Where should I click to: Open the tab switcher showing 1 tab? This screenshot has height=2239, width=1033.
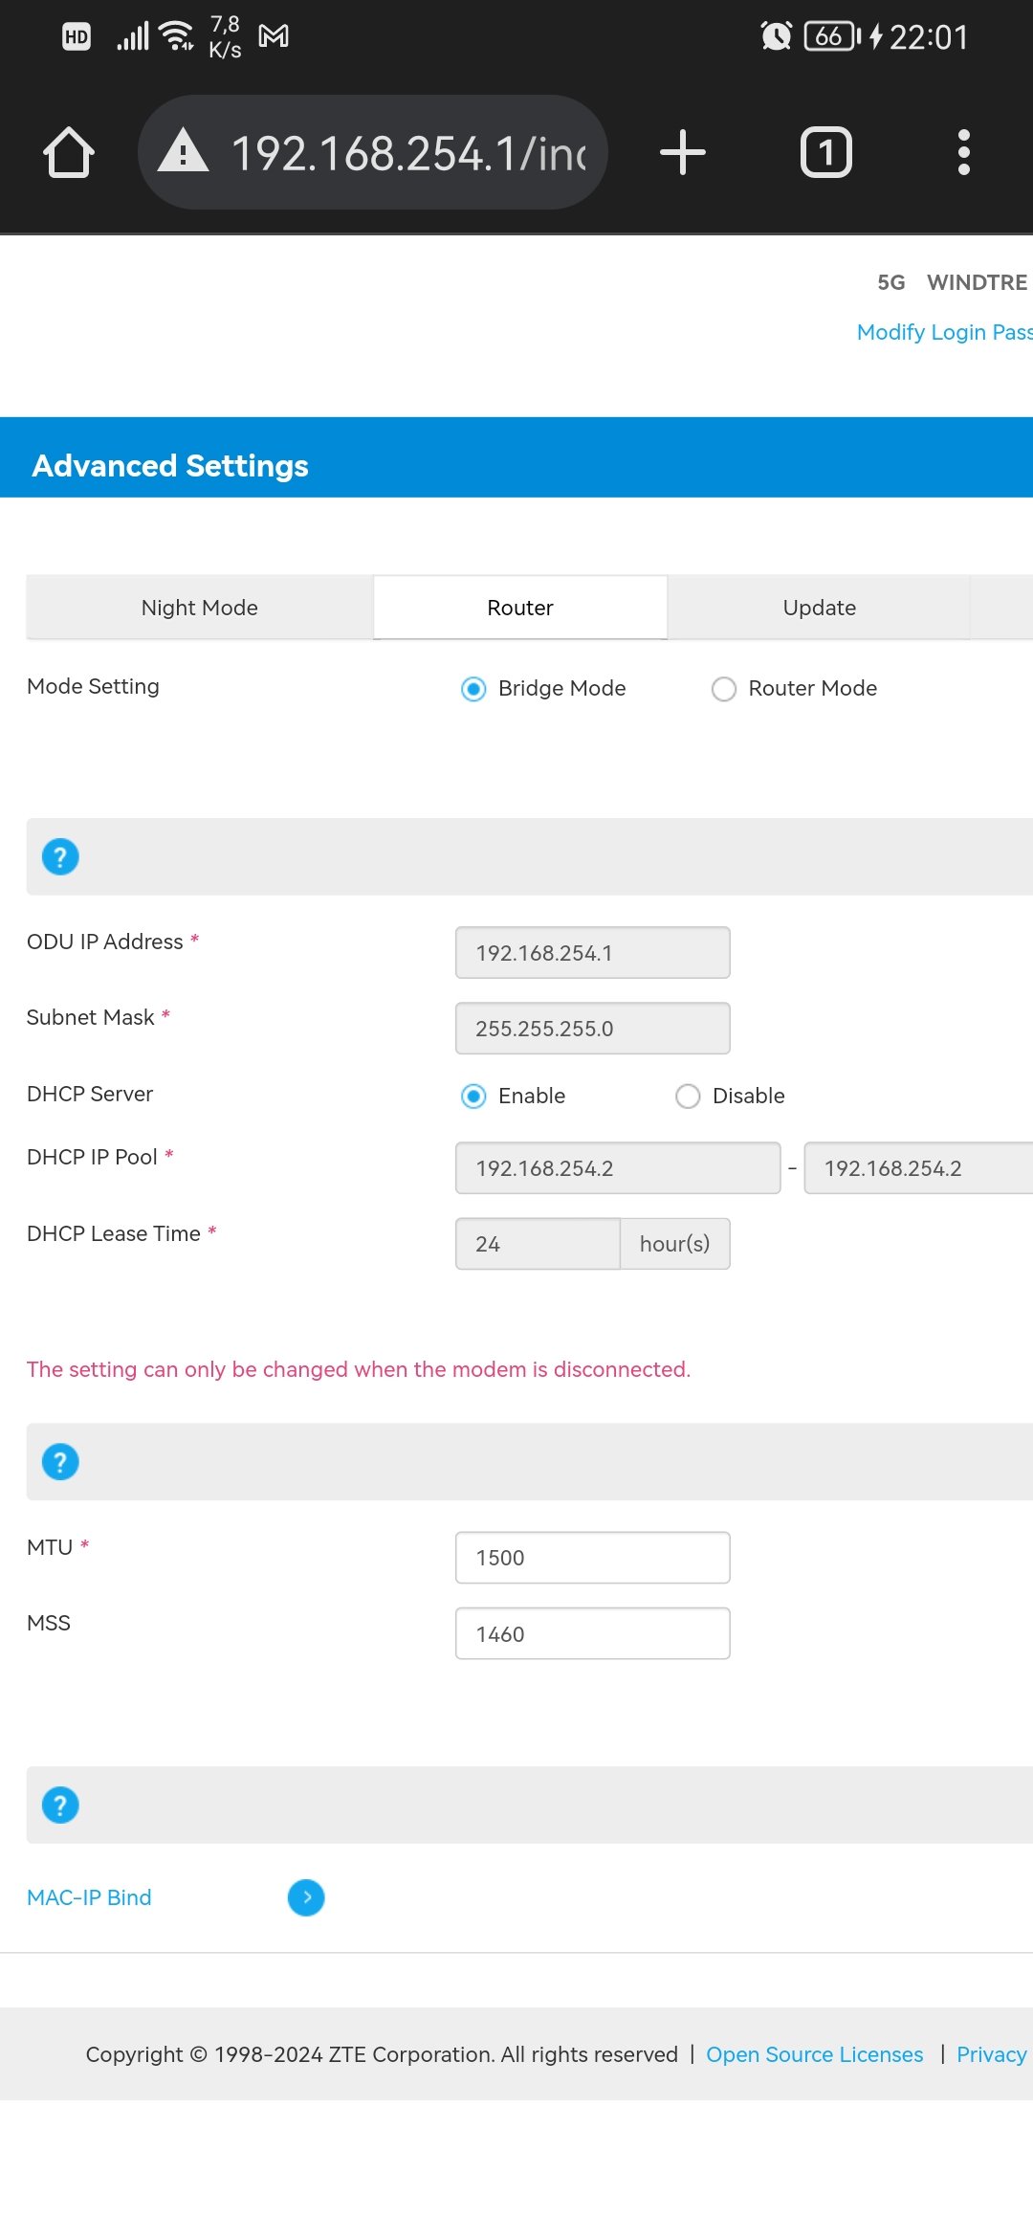tap(825, 152)
